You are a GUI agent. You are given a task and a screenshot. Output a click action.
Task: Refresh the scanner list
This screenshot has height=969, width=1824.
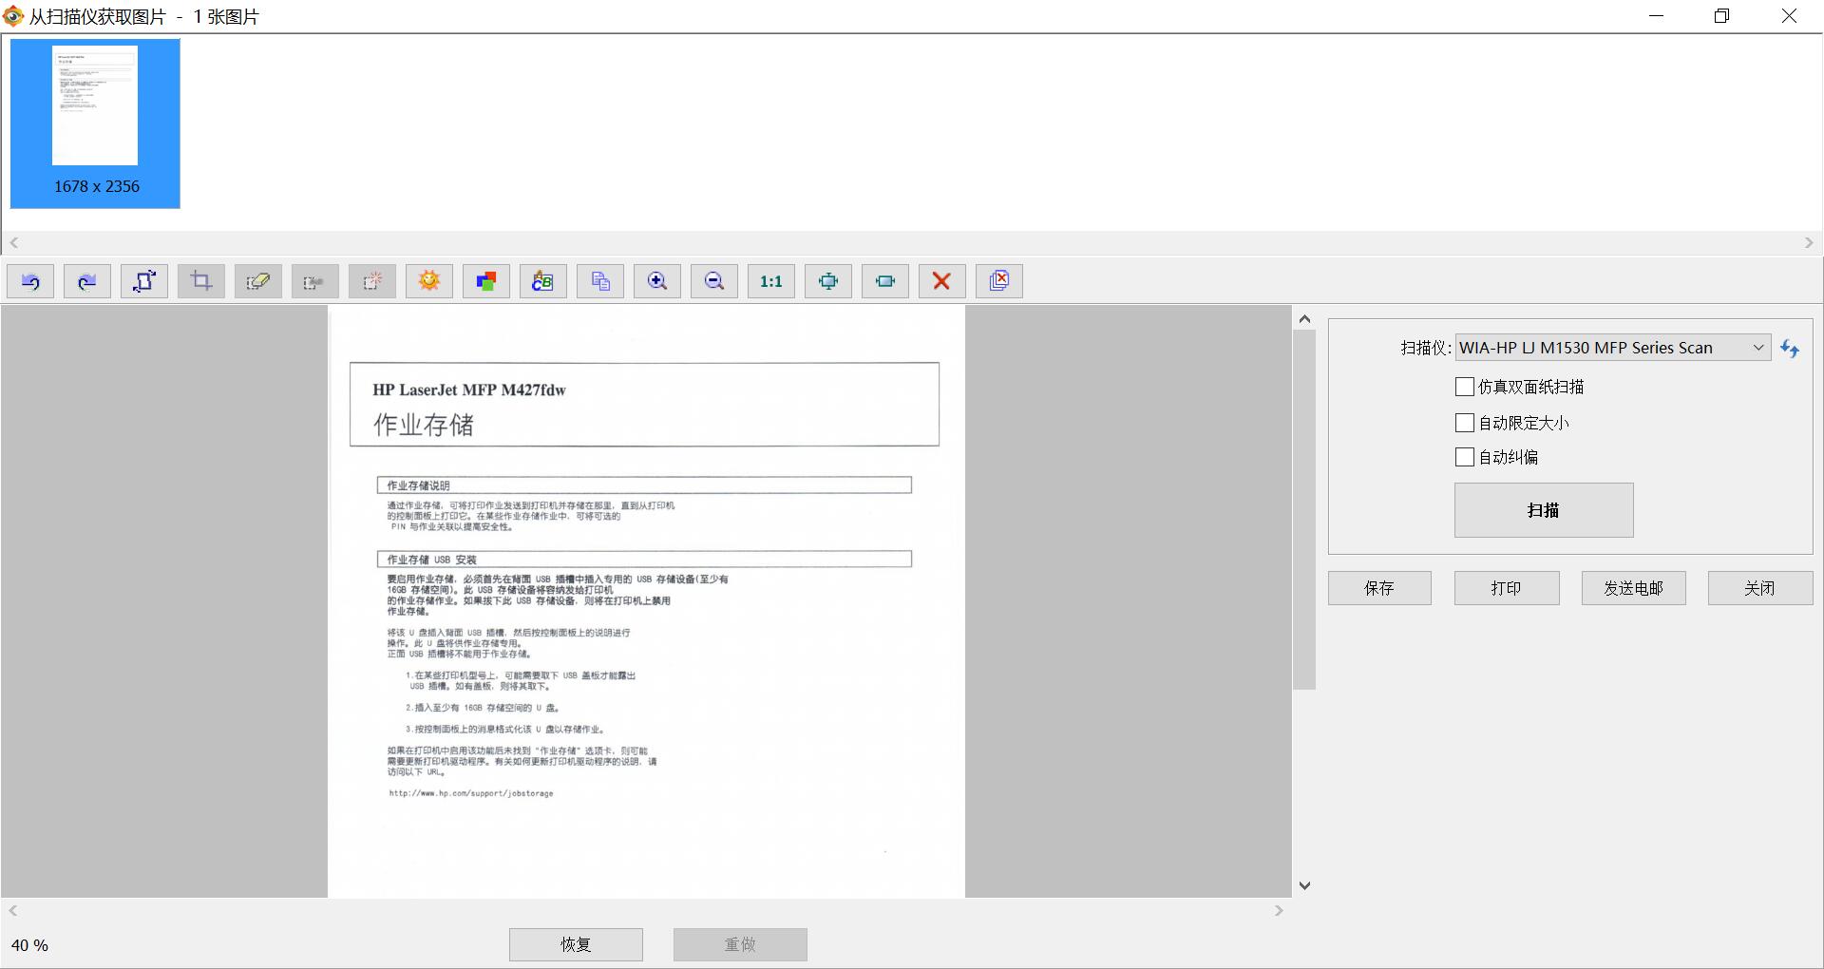tap(1790, 349)
